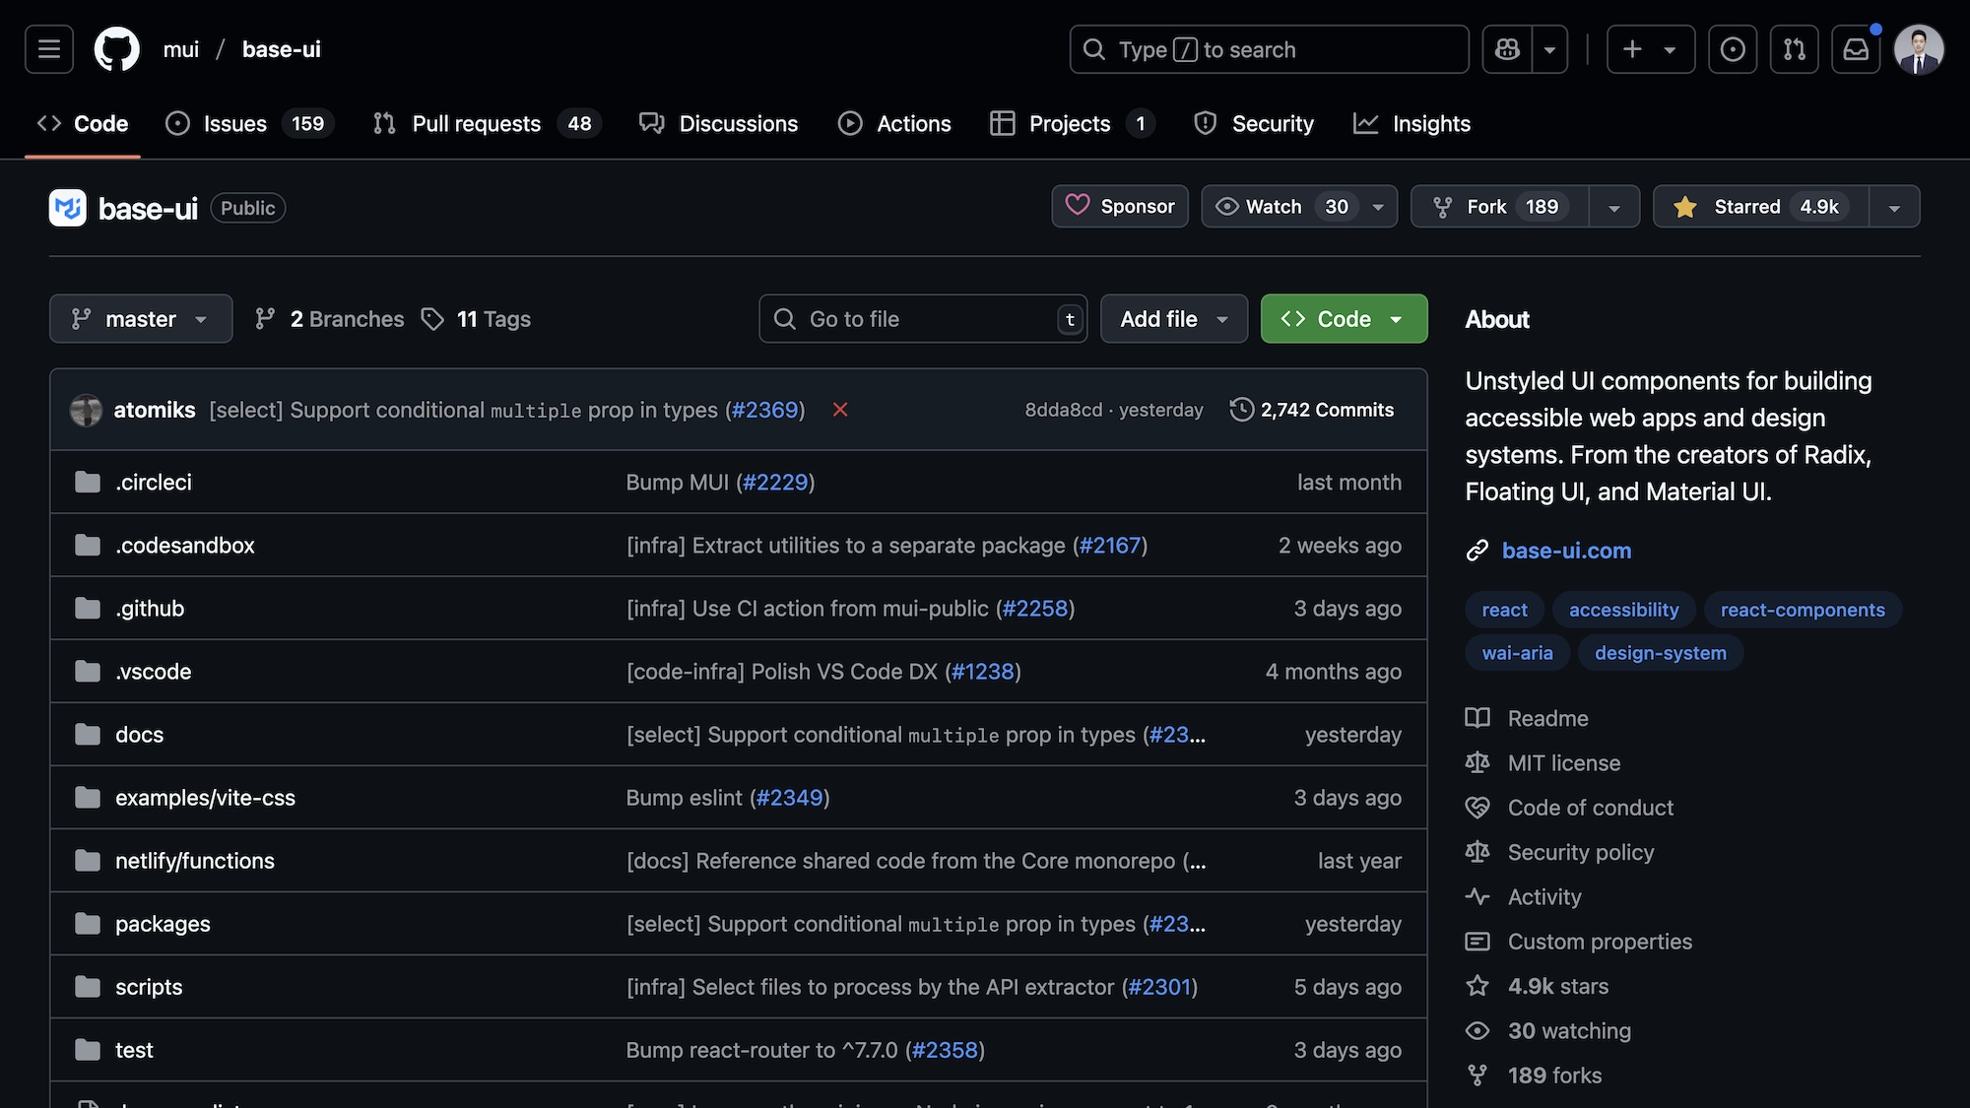Select the wai-aria topic tag
This screenshot has width=1970, height=1108.
pos(1517,653)
